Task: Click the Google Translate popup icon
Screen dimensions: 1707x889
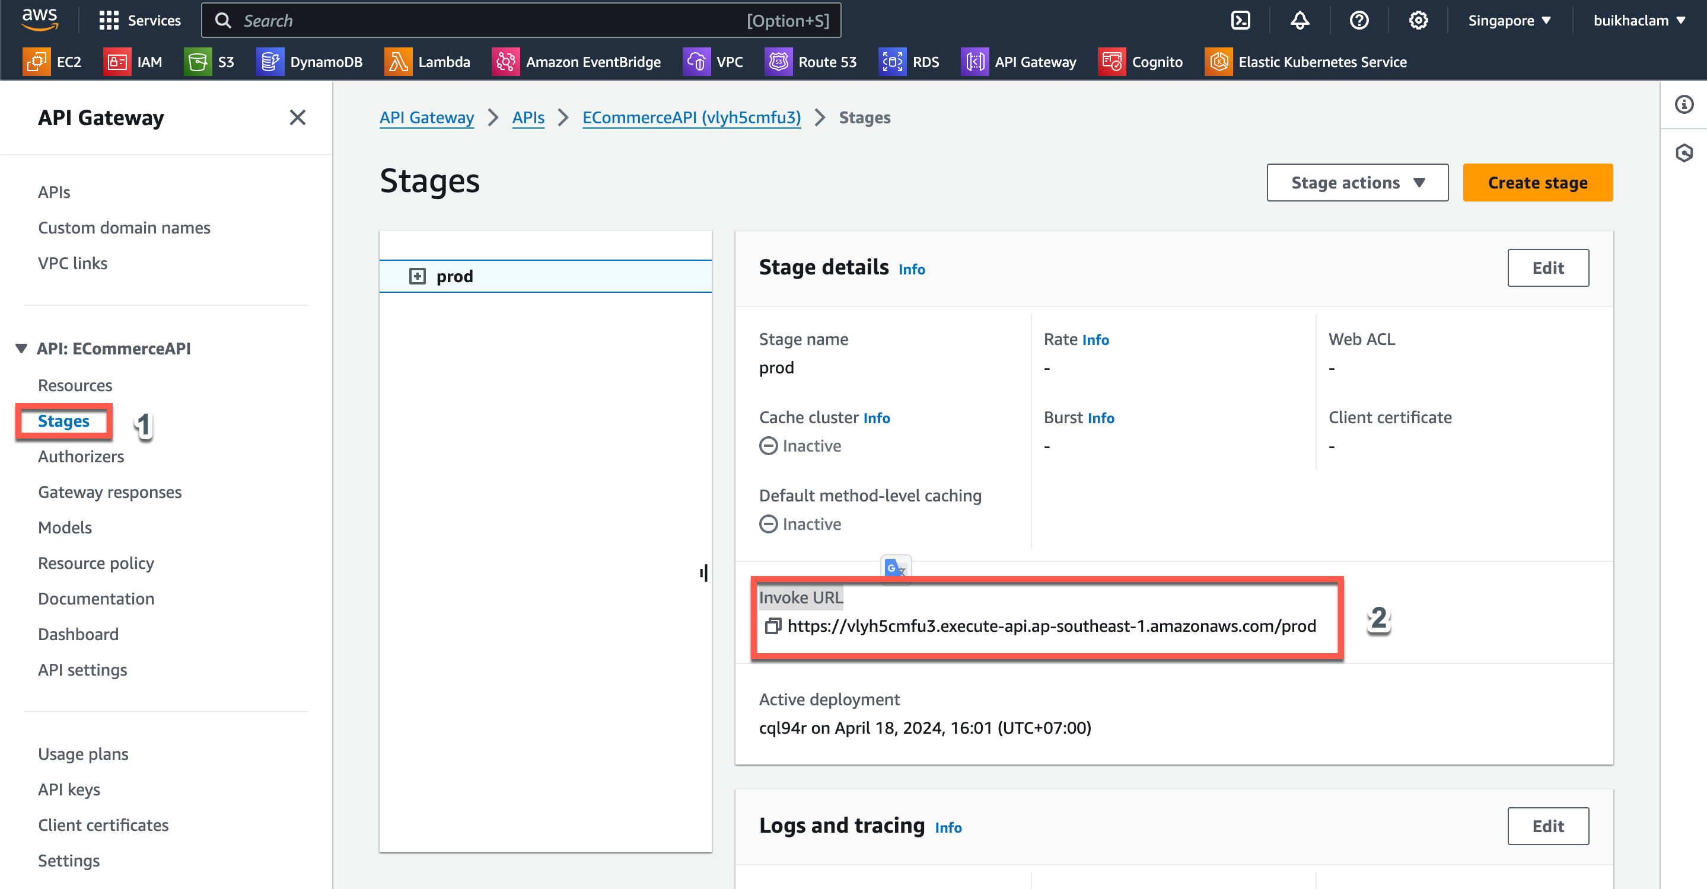Action: click(x=895, y=568)
